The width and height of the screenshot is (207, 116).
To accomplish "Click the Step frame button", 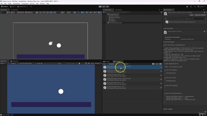I will click(108, 6).
